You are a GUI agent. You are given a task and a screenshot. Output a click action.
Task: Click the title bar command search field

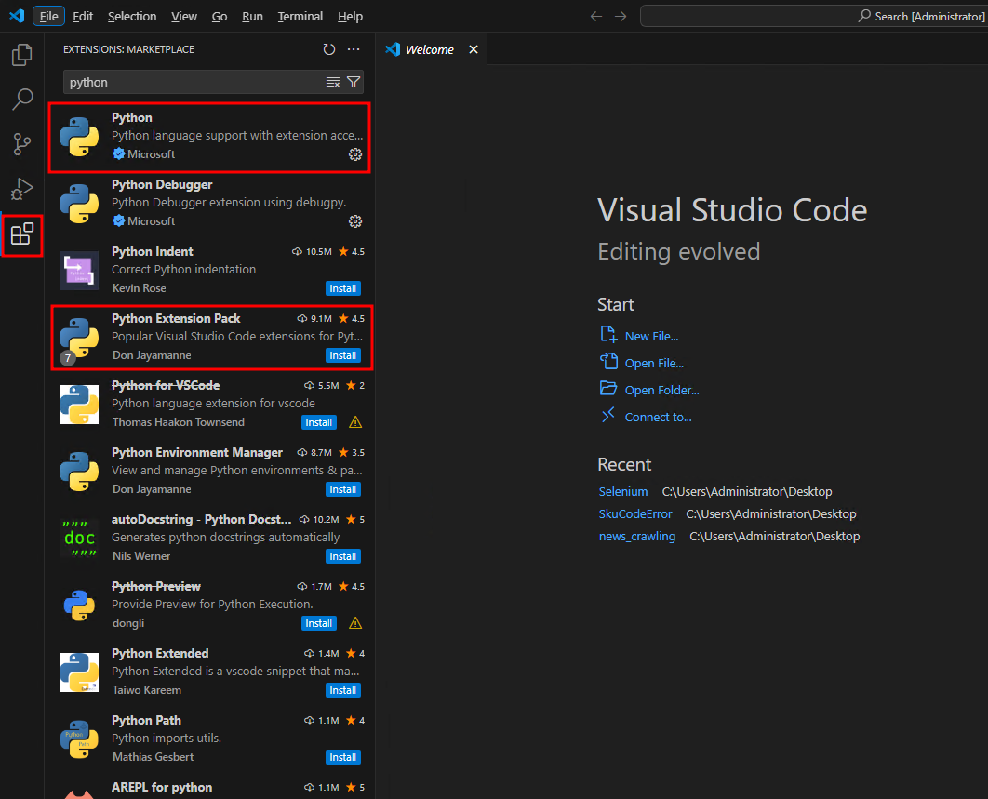click(813, 17)
